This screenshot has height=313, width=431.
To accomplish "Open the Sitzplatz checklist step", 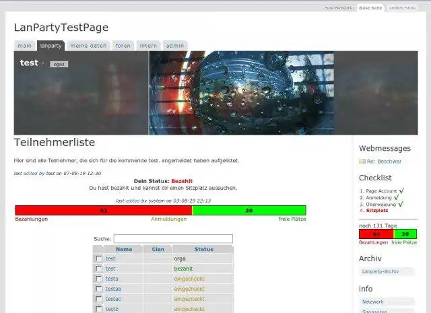I will tap(377, 211).
